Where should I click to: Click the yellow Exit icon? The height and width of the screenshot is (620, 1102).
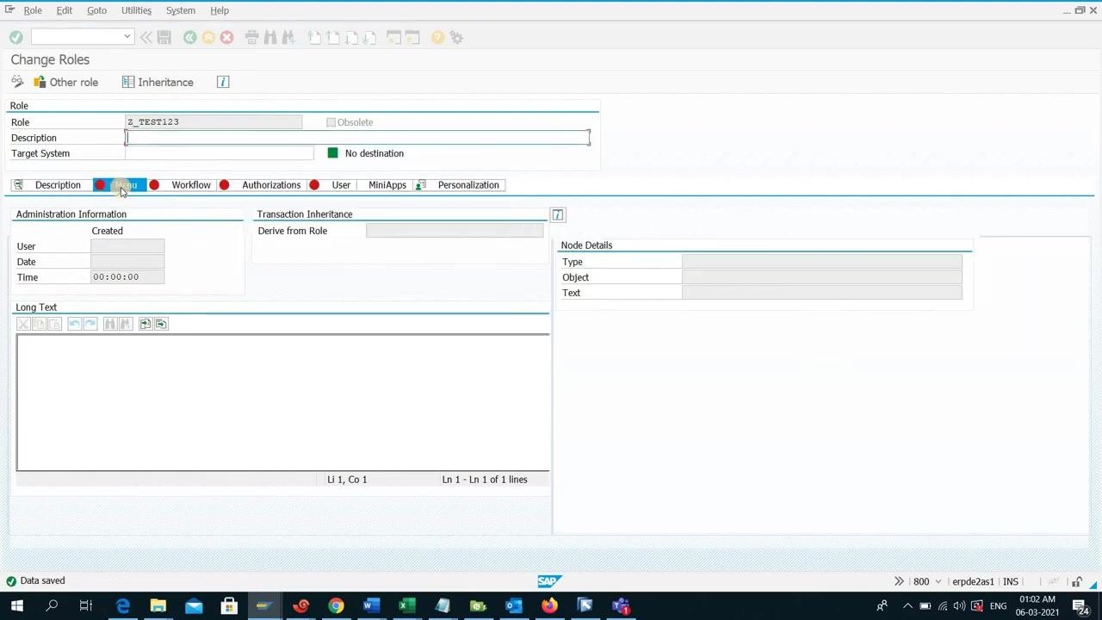pos(208,37)
